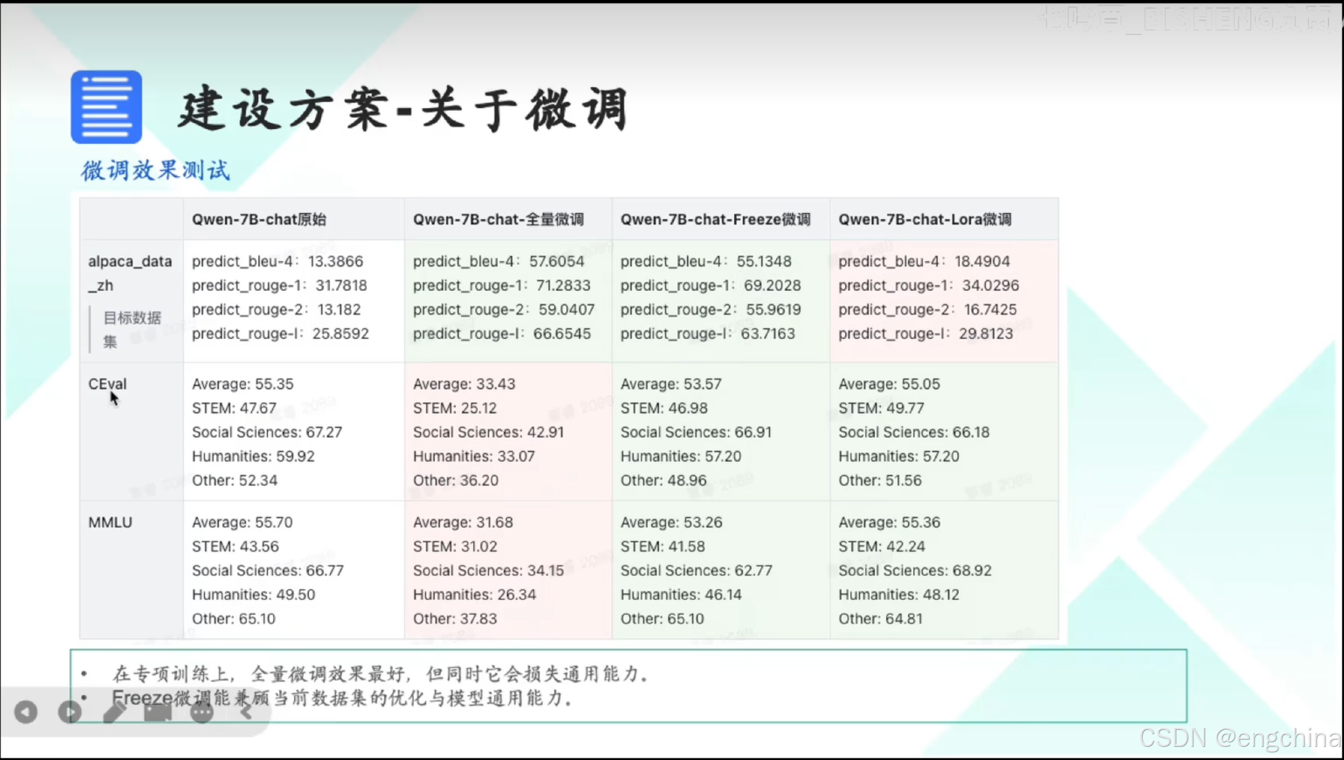
Task: Collapse the slideshow toolbar with chevron
Action: (246, 712)
